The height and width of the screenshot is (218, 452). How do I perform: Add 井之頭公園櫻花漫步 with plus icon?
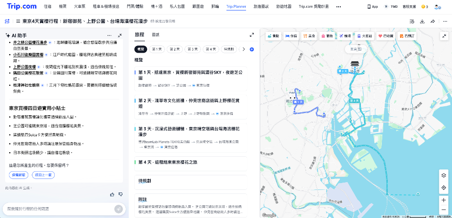(x=50, y=43)
